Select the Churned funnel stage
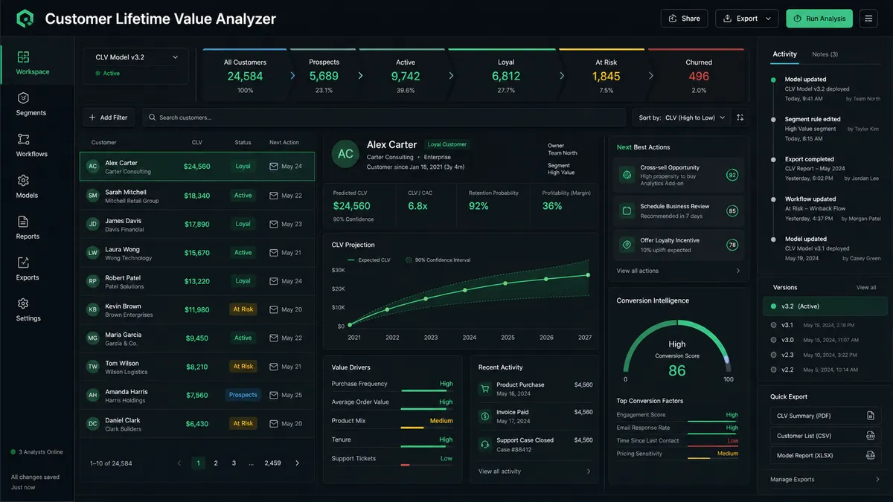The image size is (893, 502). [x=699, y=75]
